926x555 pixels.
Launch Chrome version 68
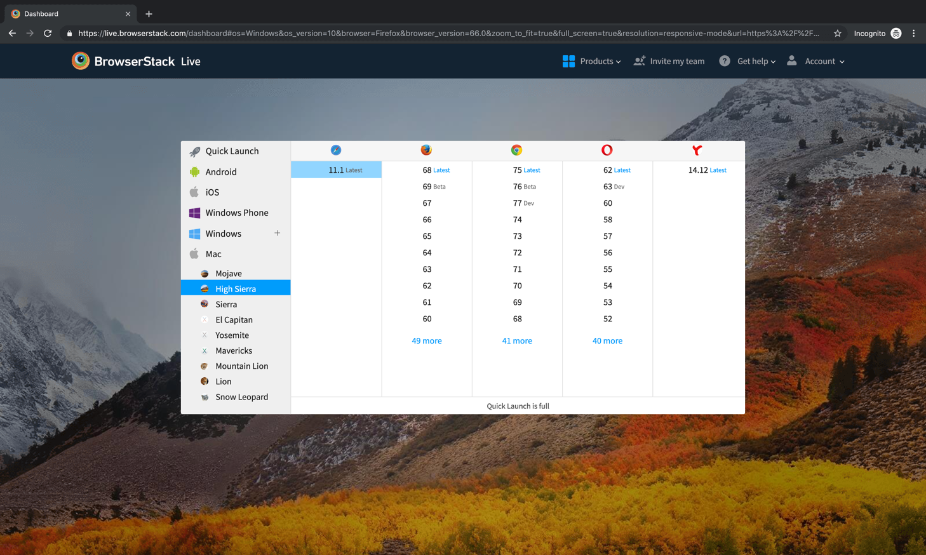[x=517, y=319]
